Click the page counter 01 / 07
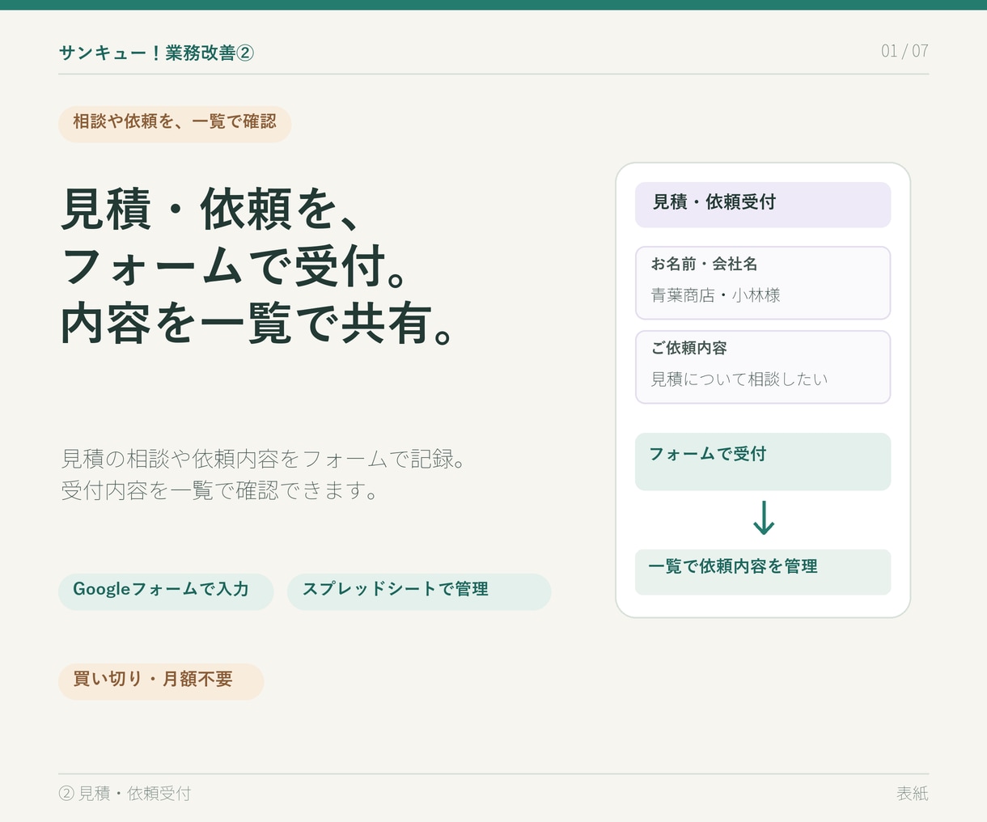The height and width of the screenshot is (822, 987). click(x=904, y=51)
